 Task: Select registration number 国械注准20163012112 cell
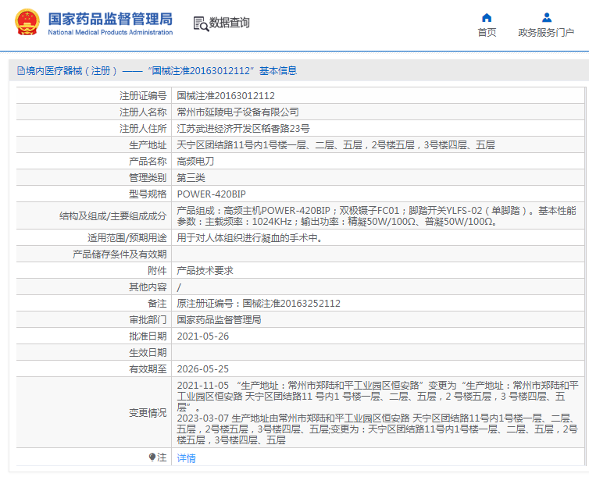tap(378, 96)
